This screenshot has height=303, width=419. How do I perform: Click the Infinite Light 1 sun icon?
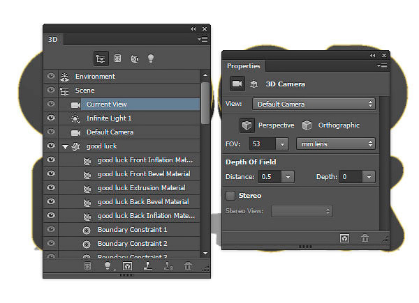[x=75, y=118]
